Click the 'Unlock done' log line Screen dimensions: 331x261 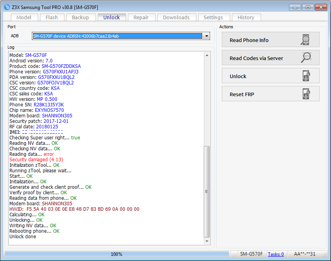(23, 237)
